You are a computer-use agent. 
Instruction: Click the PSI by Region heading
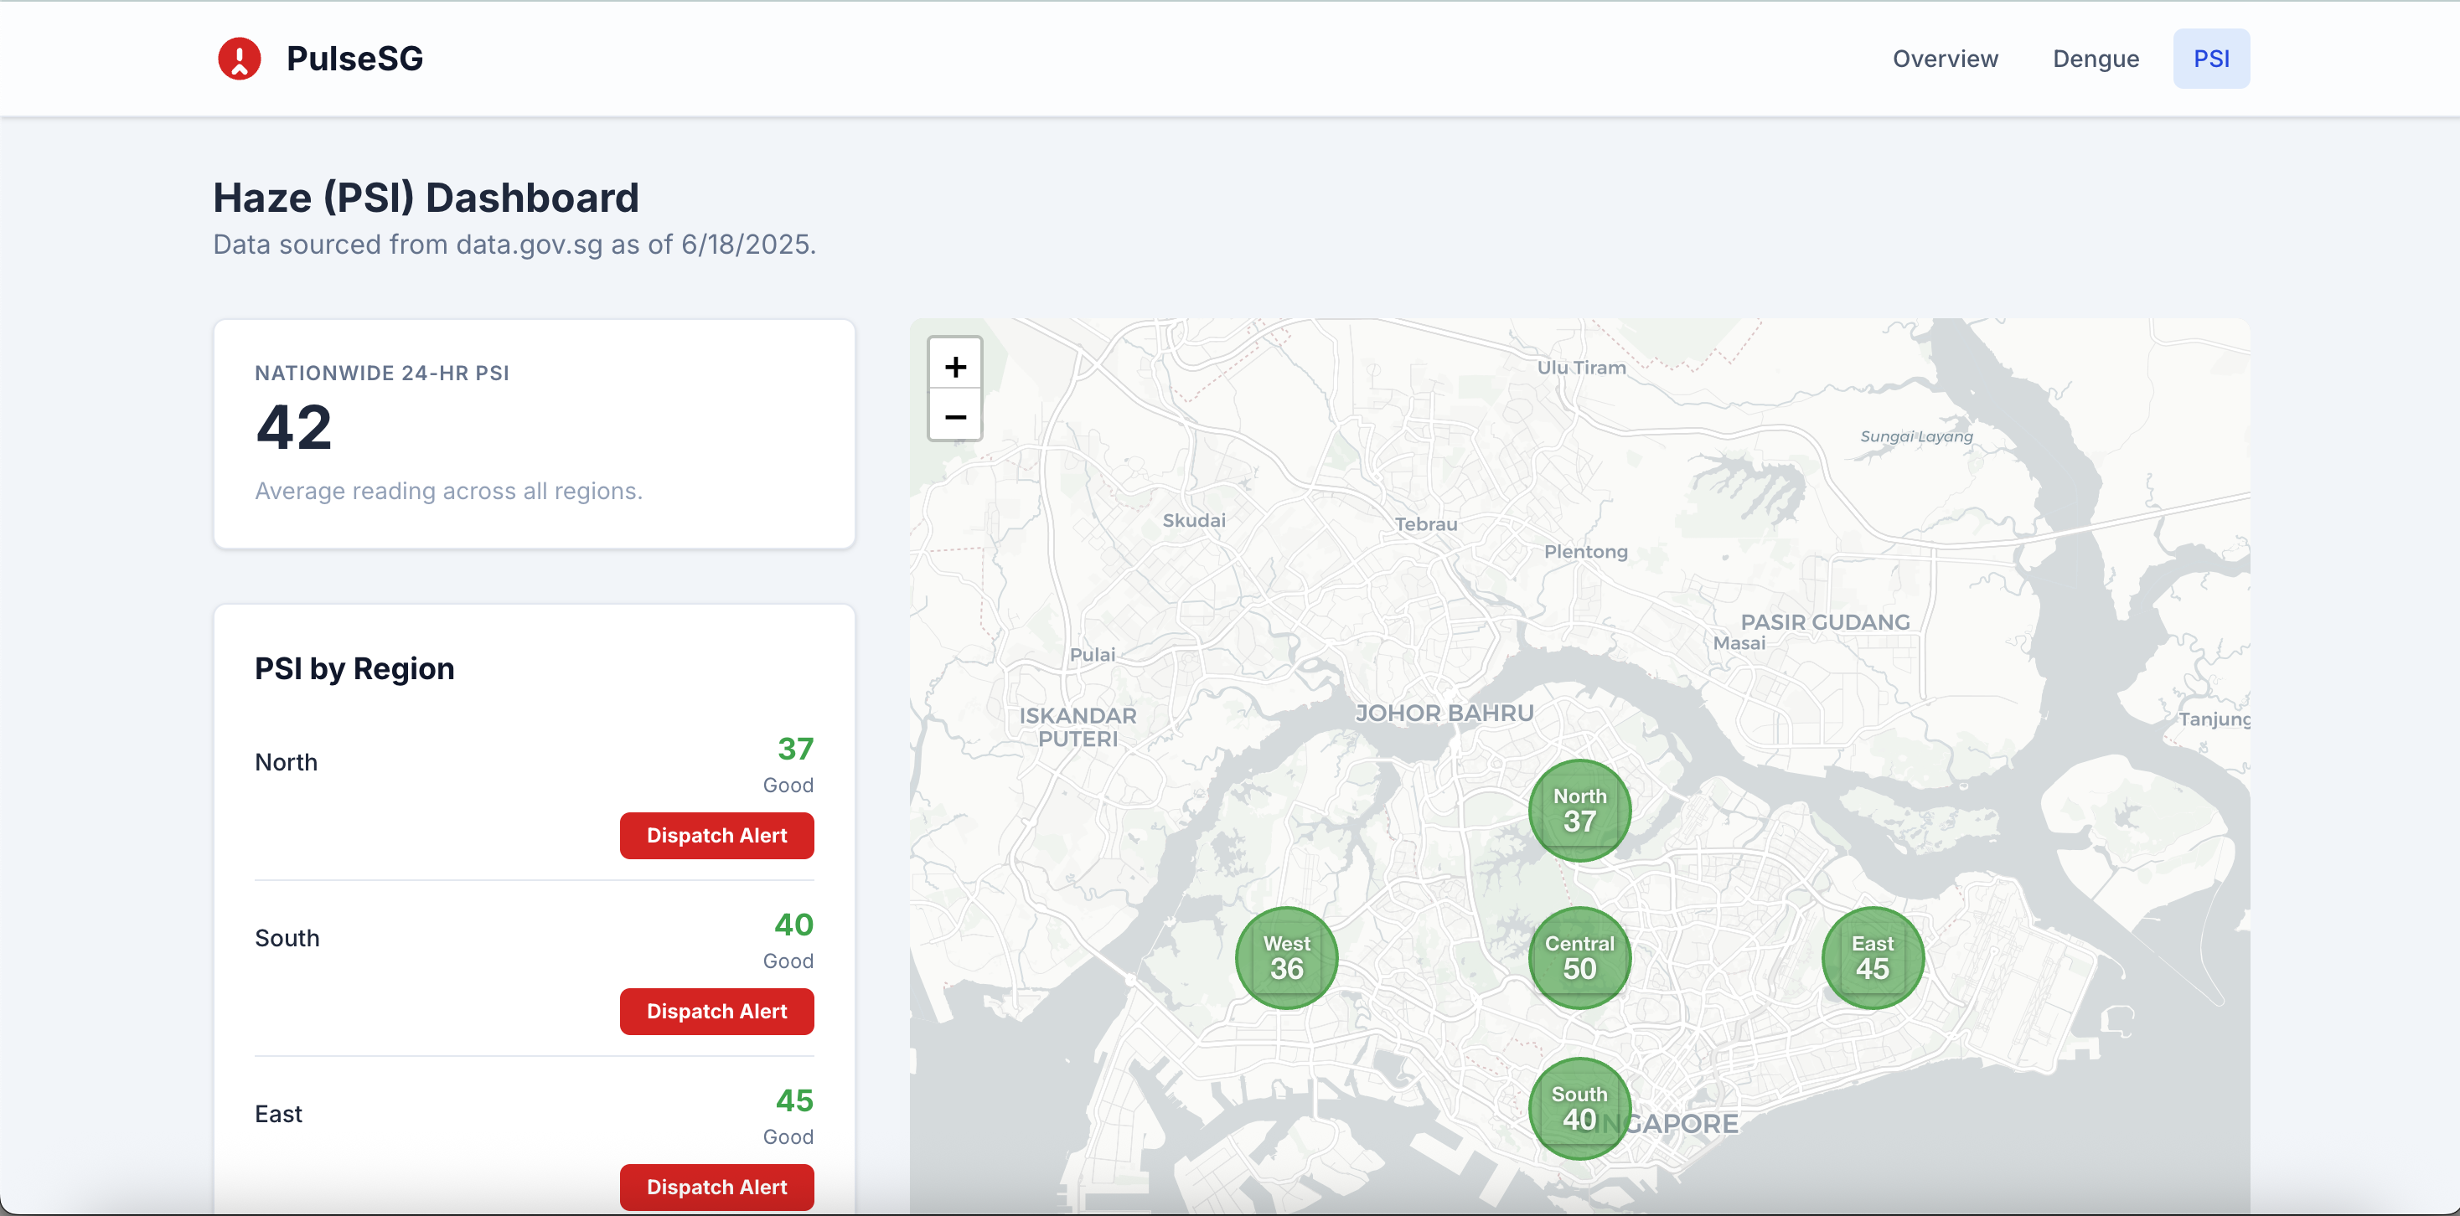(354, 668)
